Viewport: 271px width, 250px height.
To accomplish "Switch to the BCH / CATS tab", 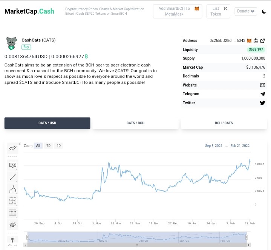I will tap(224, 123).
